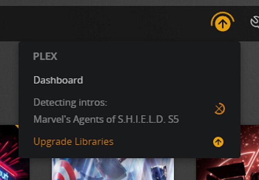Image resolution: width=259 pixels, height=180 pixels.
Task: Open the pink neon poster thumbnail
Action: pyautogui.click(x=15, y=153)
